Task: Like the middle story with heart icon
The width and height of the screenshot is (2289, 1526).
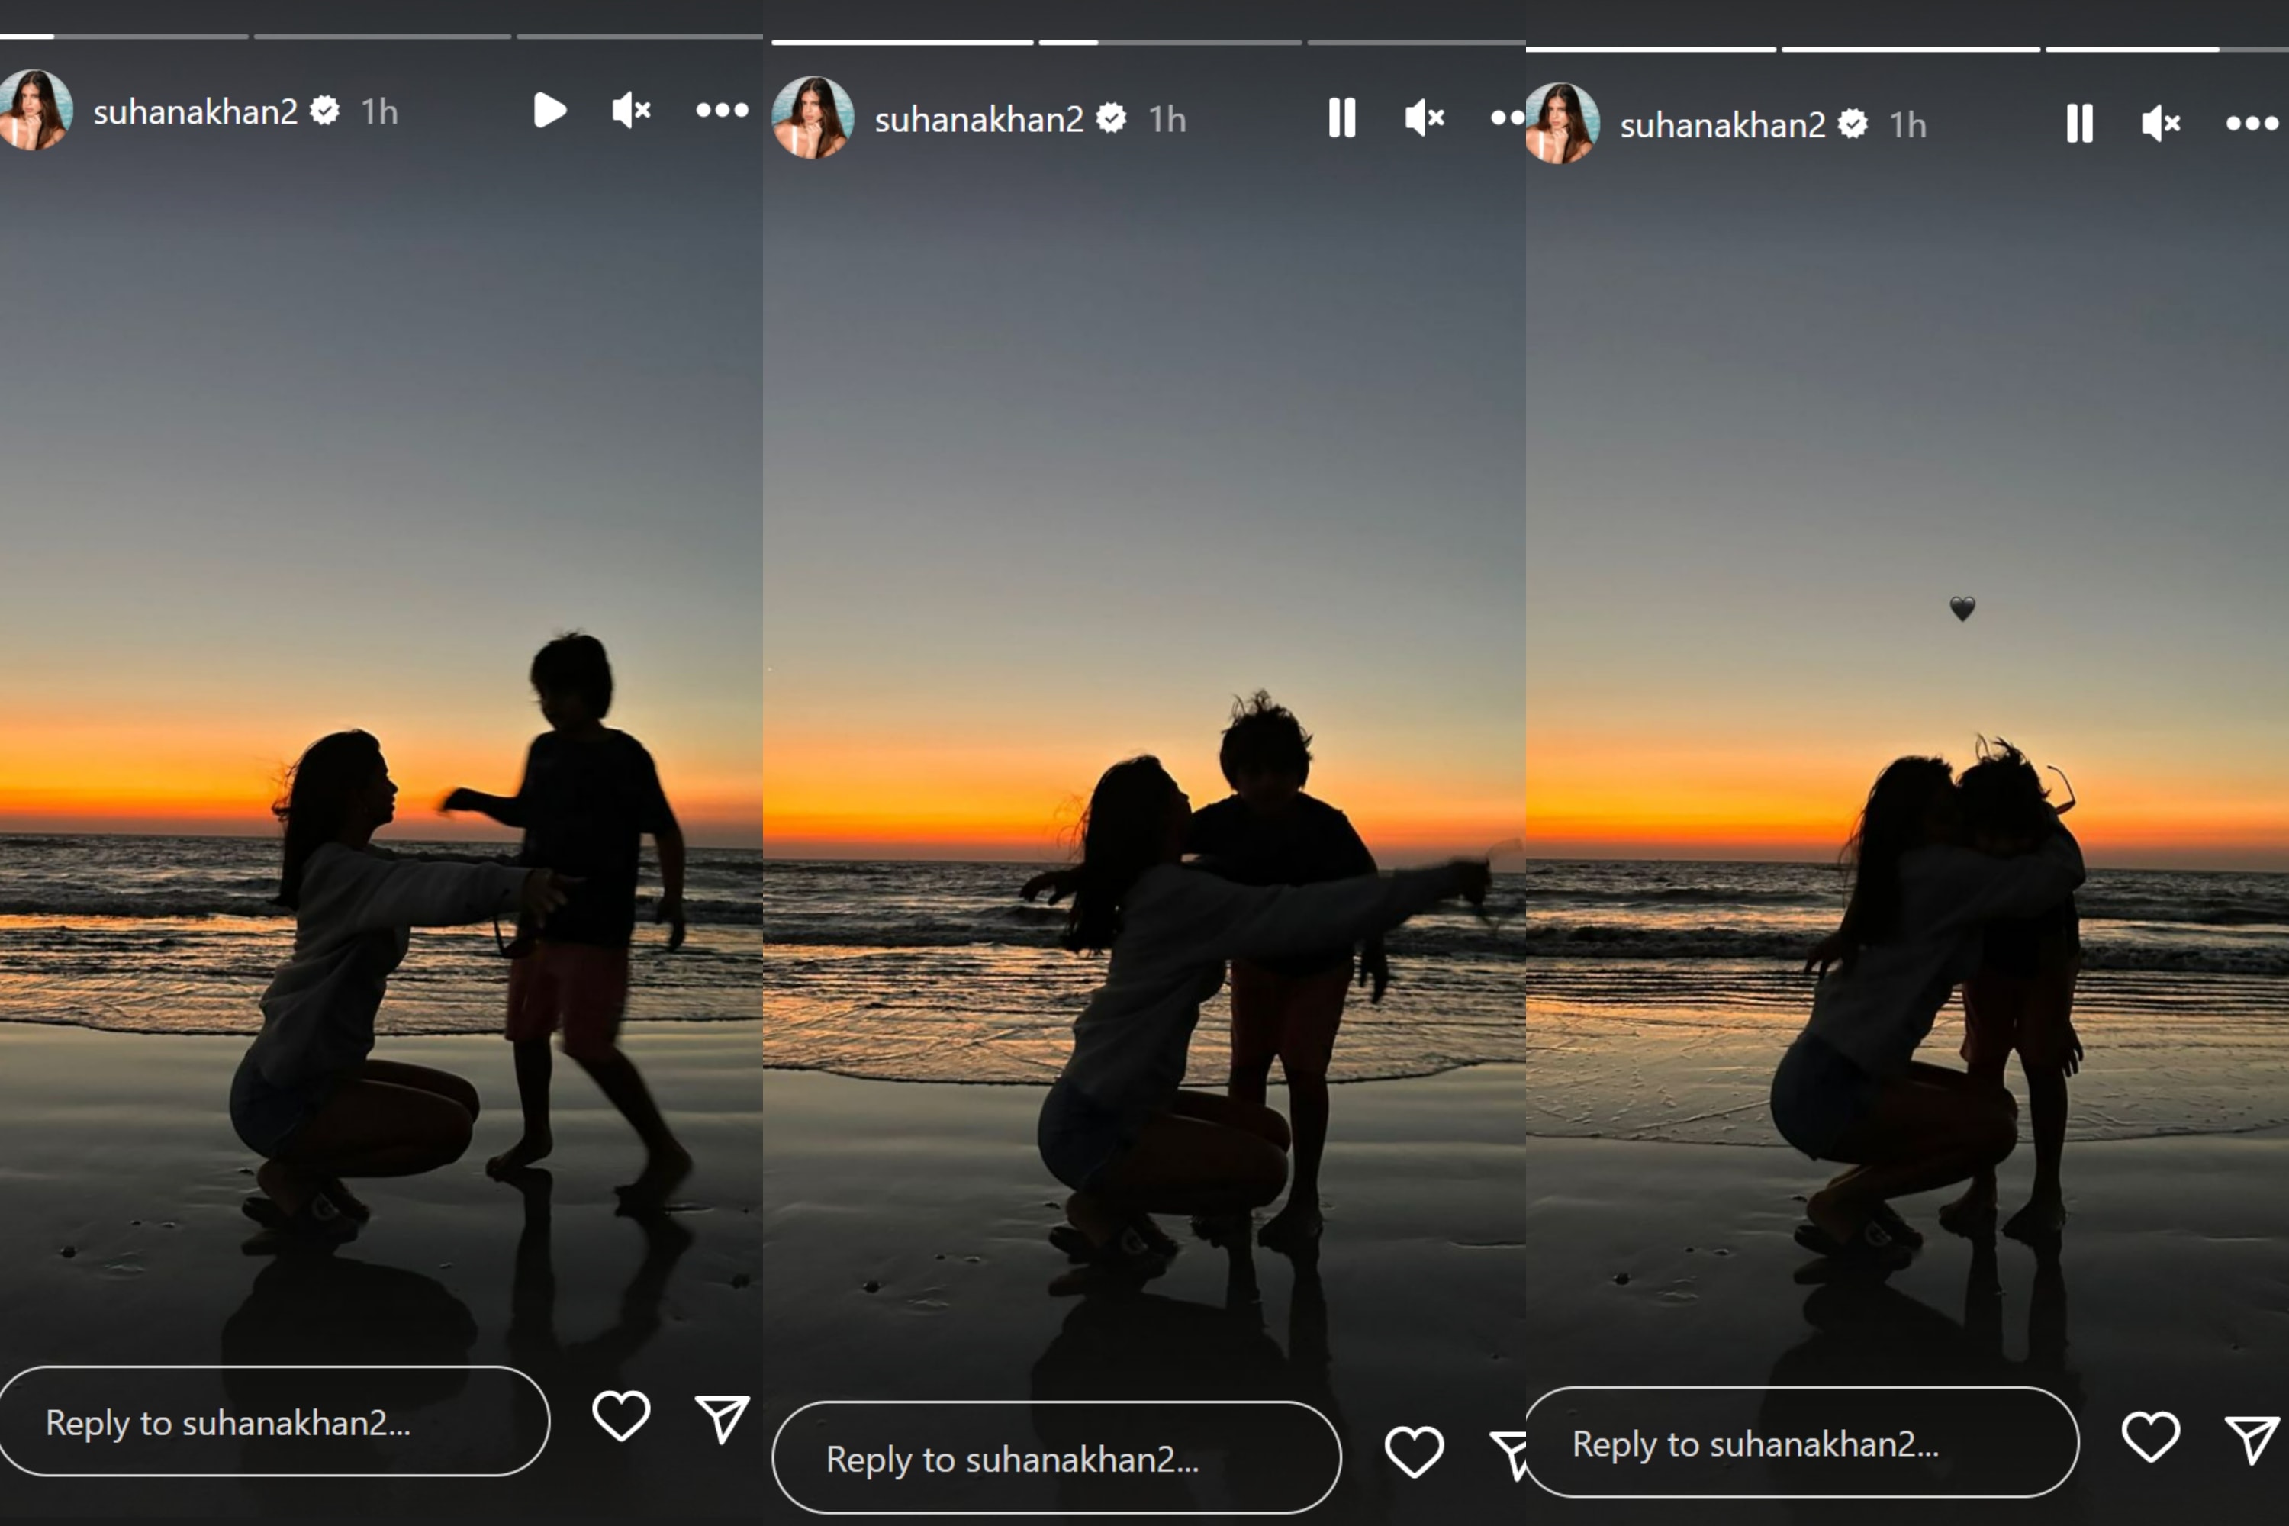Action: tap(1414, 1451)
